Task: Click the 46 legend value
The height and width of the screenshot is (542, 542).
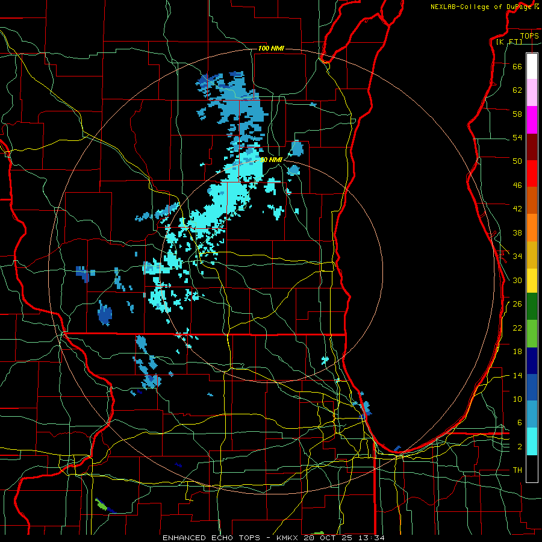Action: click(x=517, y=185)
